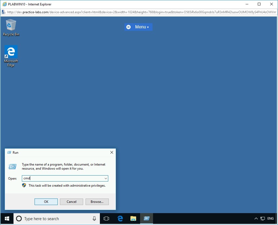The image size is (278, 225).
Task: Click the microphone icon in search box
Action: point(94,219)
